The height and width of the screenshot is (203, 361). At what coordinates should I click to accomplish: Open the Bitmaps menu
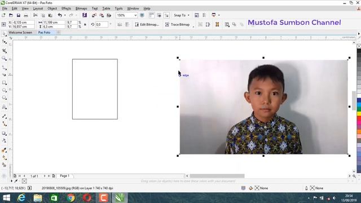tap(81, 8)
